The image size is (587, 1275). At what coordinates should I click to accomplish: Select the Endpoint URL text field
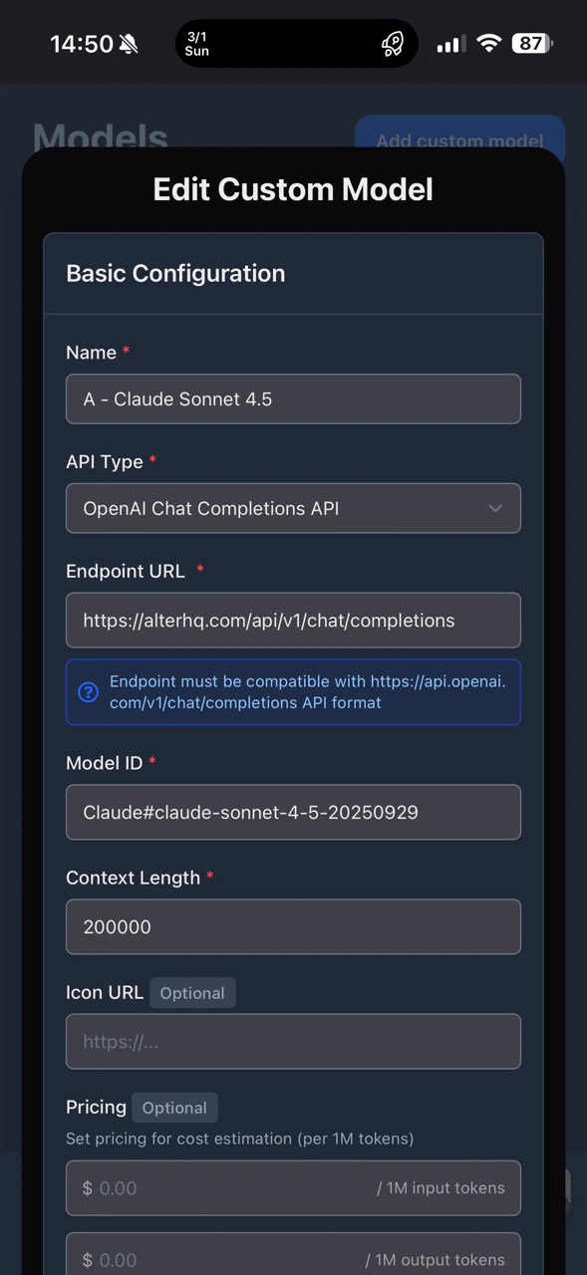point(293,620)
